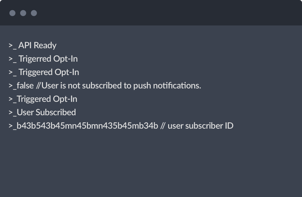Click the prompt symbol before misspelled Trigerred
302x197 pixels.
(x=12, y=59)
